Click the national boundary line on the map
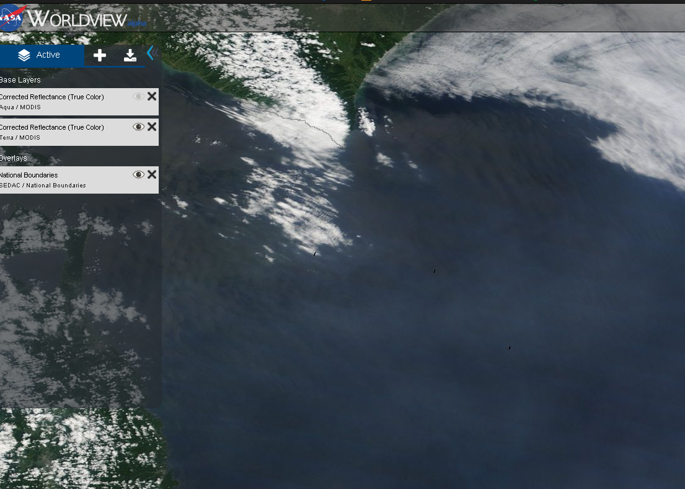Viewport: 685px width, 489px height. click(310, 123)
